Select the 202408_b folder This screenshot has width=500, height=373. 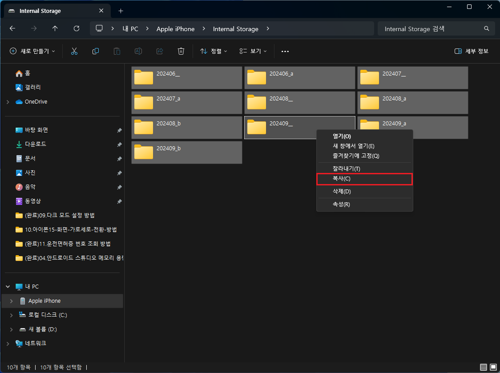[187, 128]
